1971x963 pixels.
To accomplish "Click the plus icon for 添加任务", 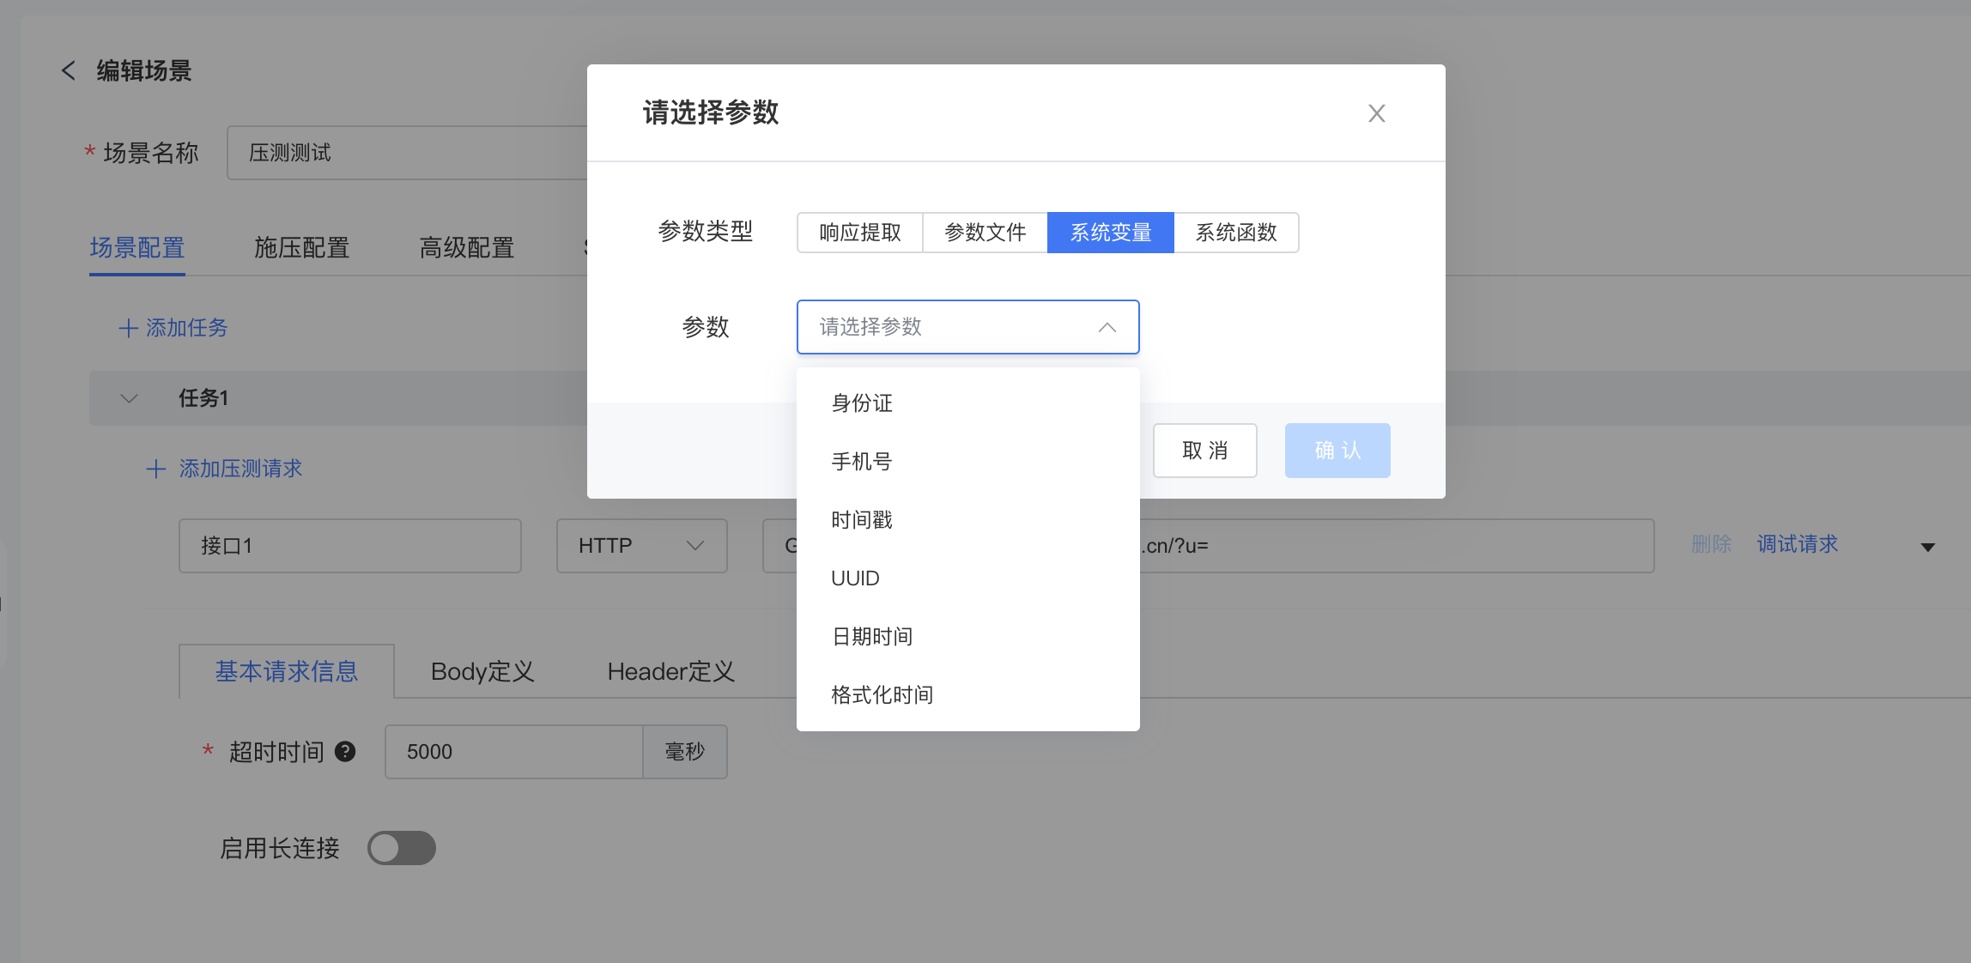I will click(x=128, y=328).
